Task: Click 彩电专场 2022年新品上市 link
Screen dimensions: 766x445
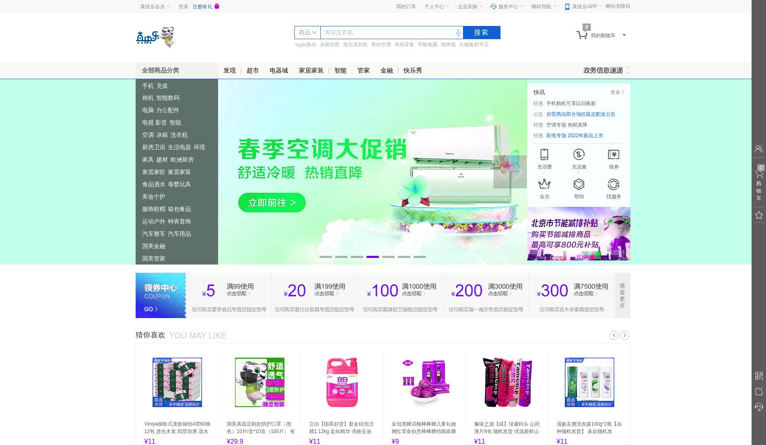Action: [x=574, y=136]
